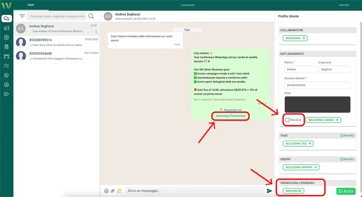Click the search magnifier icon
Viewport: 362px width, 197px height.
click(91, 16)
